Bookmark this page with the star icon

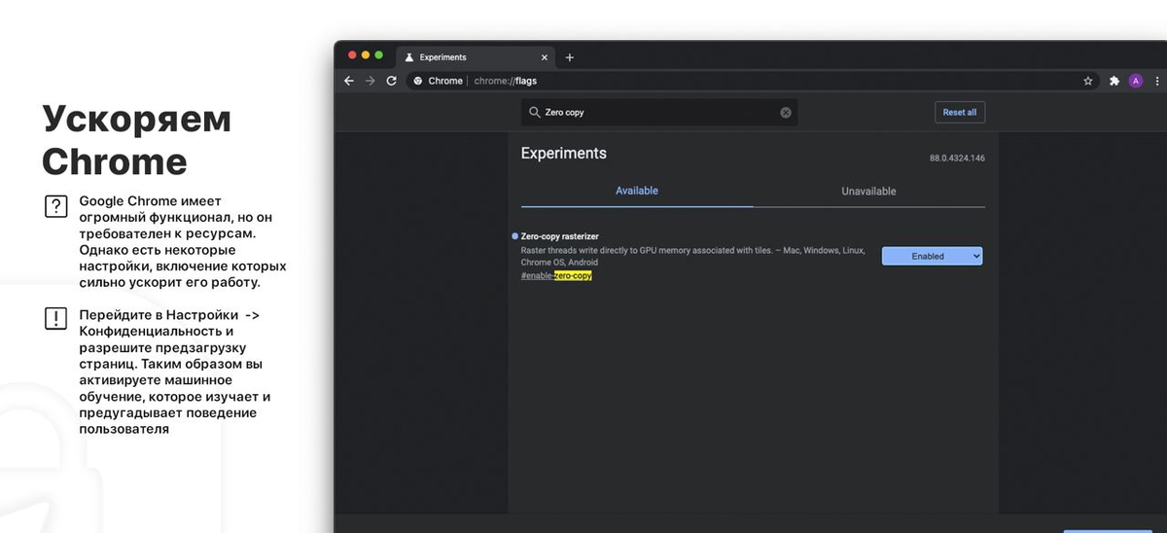[1088, 81]
